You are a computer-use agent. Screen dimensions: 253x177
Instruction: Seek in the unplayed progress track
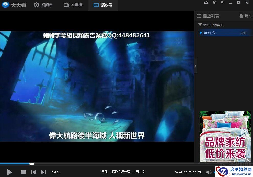[114, 164]
